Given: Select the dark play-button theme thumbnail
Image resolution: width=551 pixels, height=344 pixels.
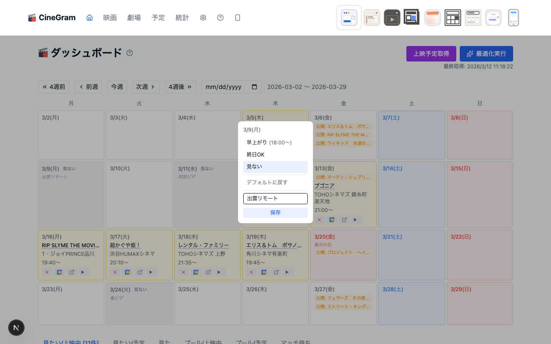Looking at the screenshot, I should click(x=392, y=18).
